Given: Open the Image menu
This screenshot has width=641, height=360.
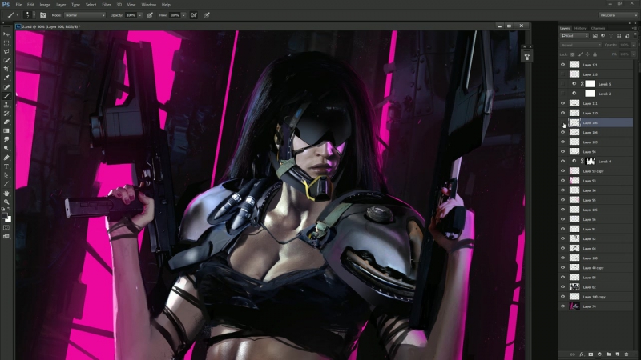Looking at the screenshot, I should (45, 5).
